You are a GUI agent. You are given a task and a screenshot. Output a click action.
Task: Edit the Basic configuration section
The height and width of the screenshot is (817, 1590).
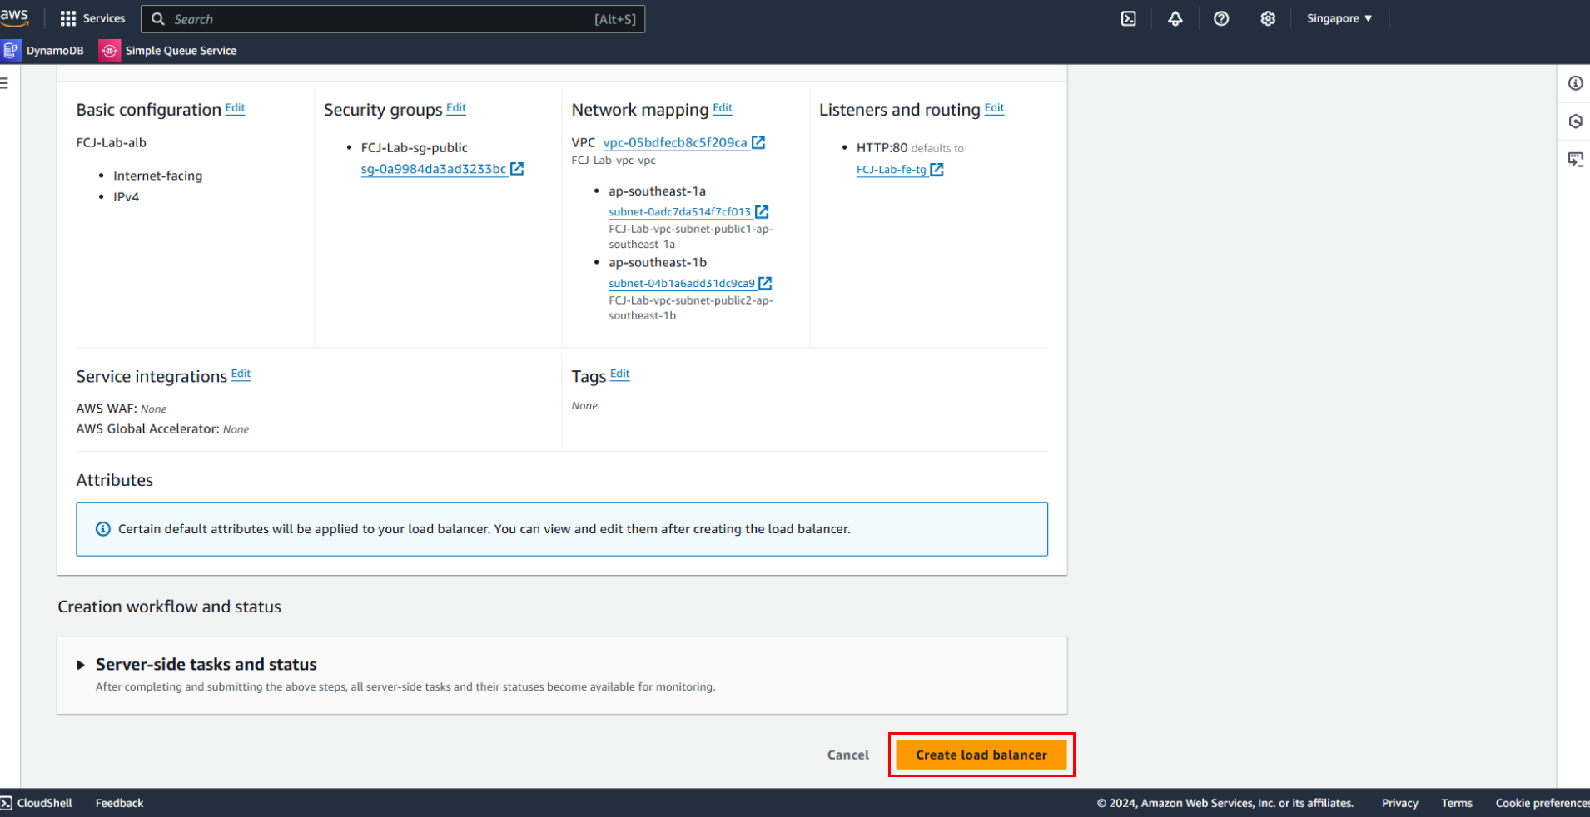[x=236, y=108]
